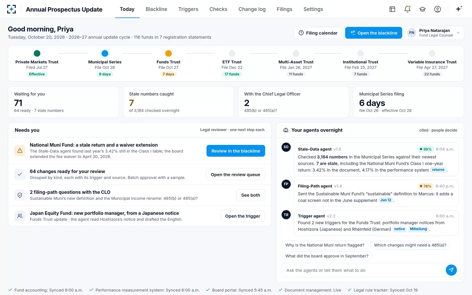
Task: Open the review queue
Action: click(236, 174)
